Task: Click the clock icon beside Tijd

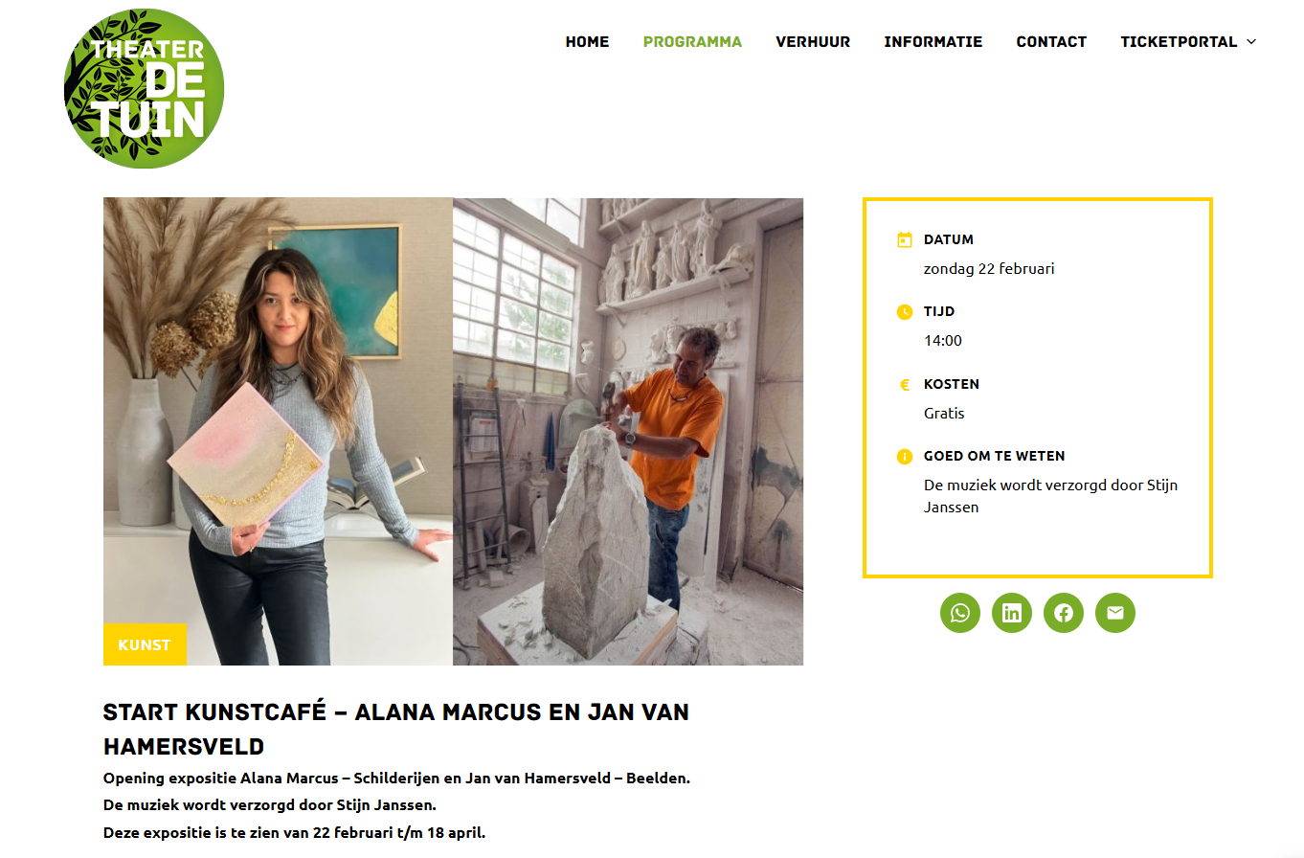Action: tap(905, 311)
